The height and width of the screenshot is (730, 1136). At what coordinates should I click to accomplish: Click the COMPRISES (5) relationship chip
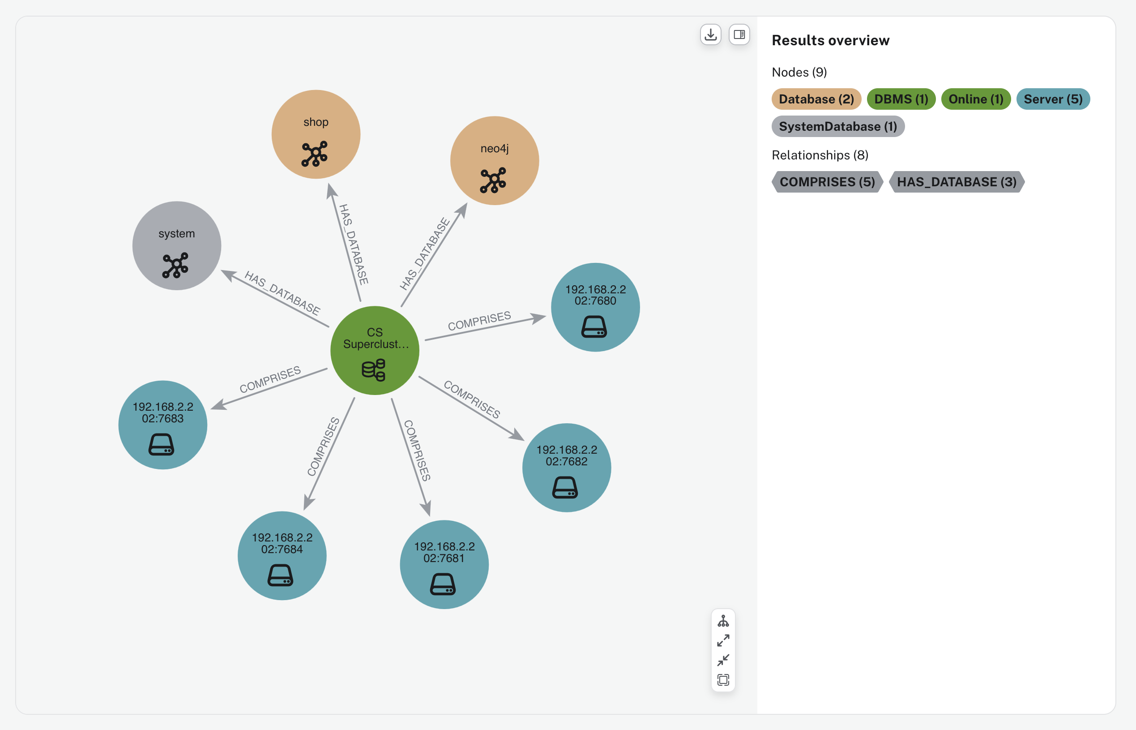[x=827, y=182]
